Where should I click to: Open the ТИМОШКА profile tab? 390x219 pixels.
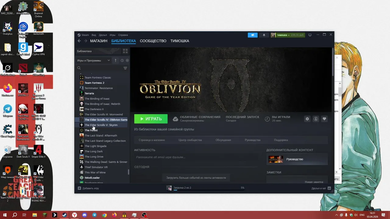(x=180, y=41)
